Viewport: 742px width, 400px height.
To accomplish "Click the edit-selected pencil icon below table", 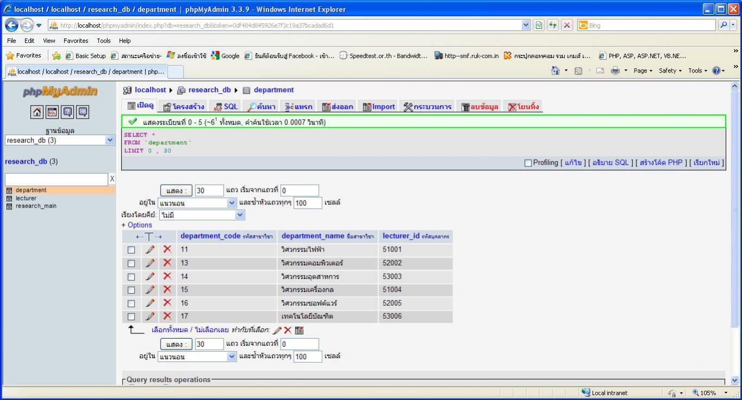I will point(277,330).
